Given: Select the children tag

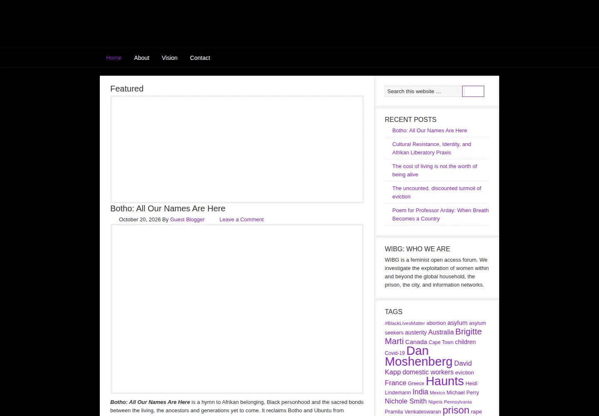Looking at the screenshot, I should pyautogui.click(x=465, y=342).
